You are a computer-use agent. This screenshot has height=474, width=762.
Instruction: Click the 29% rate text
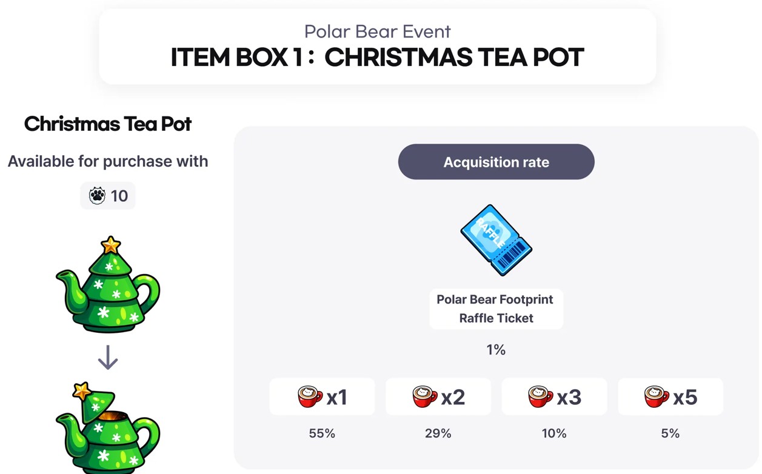point(438,433)
